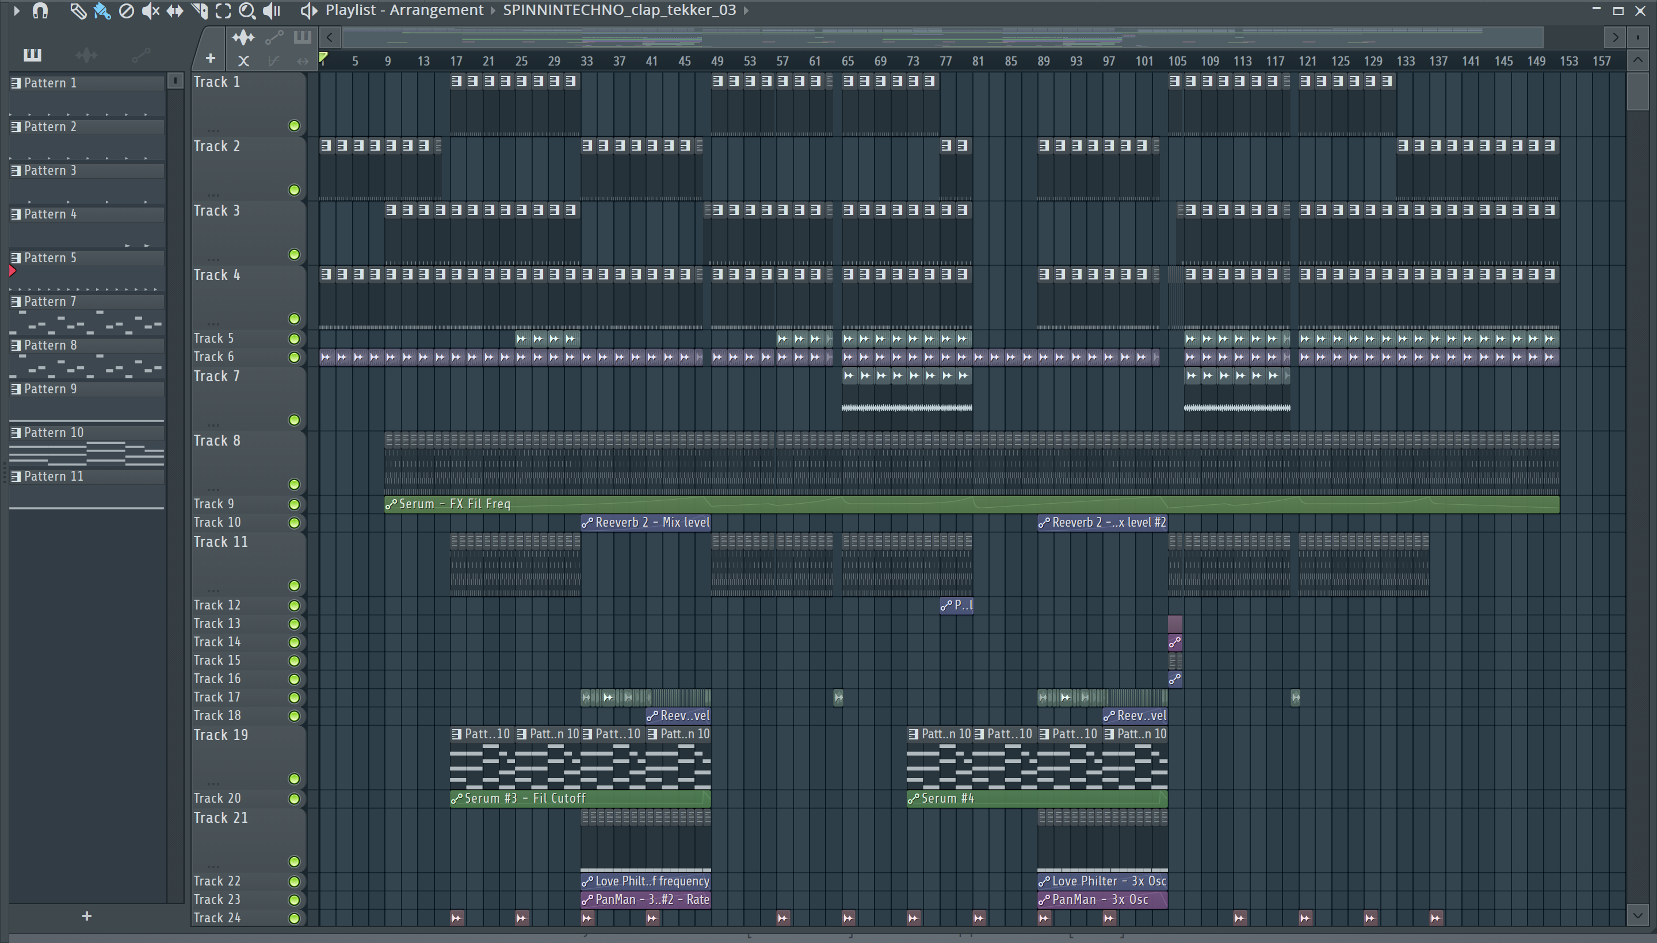The width and height of the screenshot is (1657, 943).
Task: Select the Mute tool
Action: tap(150, 10)
